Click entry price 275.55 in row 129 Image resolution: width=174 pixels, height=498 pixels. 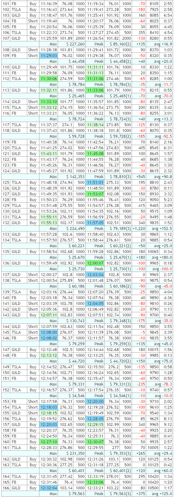point(66,205)
